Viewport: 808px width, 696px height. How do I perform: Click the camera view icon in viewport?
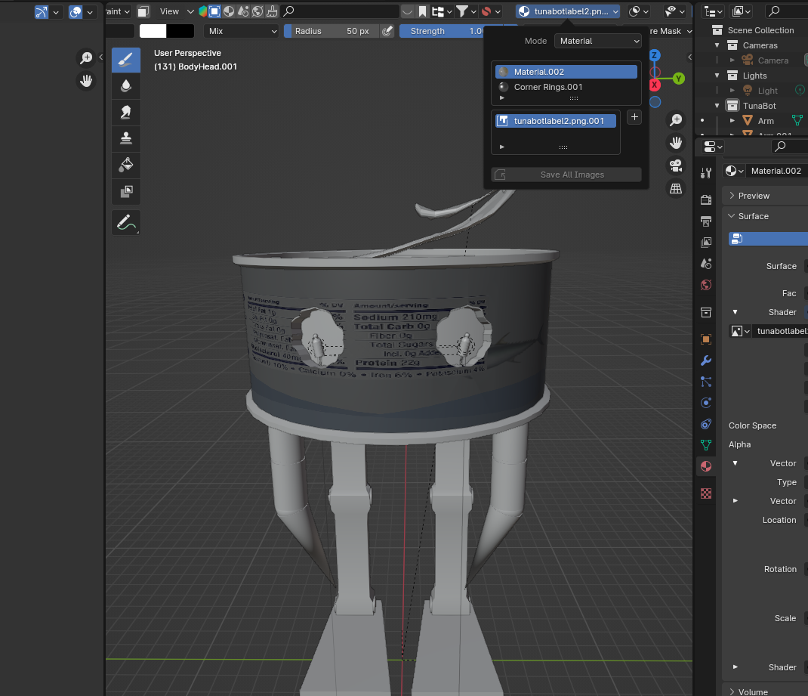coord(676,165)
